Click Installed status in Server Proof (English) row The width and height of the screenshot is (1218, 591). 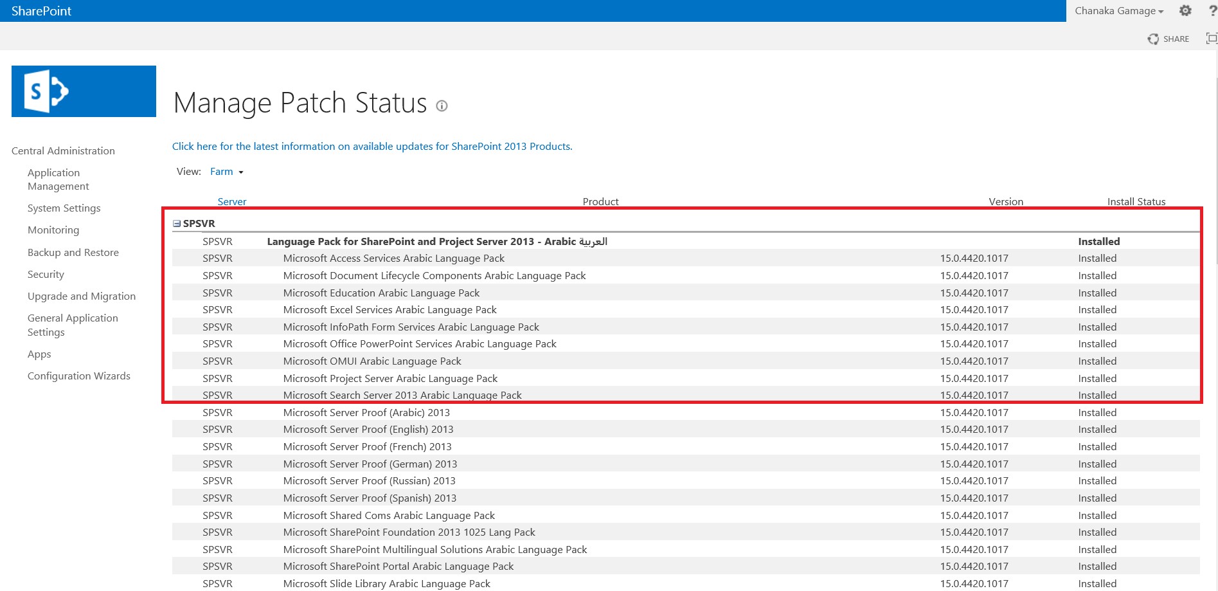click(x=1097, y=430)
